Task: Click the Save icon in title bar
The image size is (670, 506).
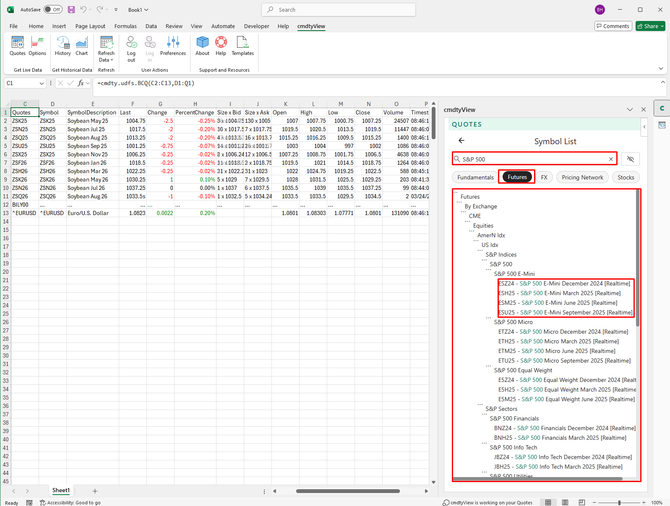Action: (x=71, y=10)
